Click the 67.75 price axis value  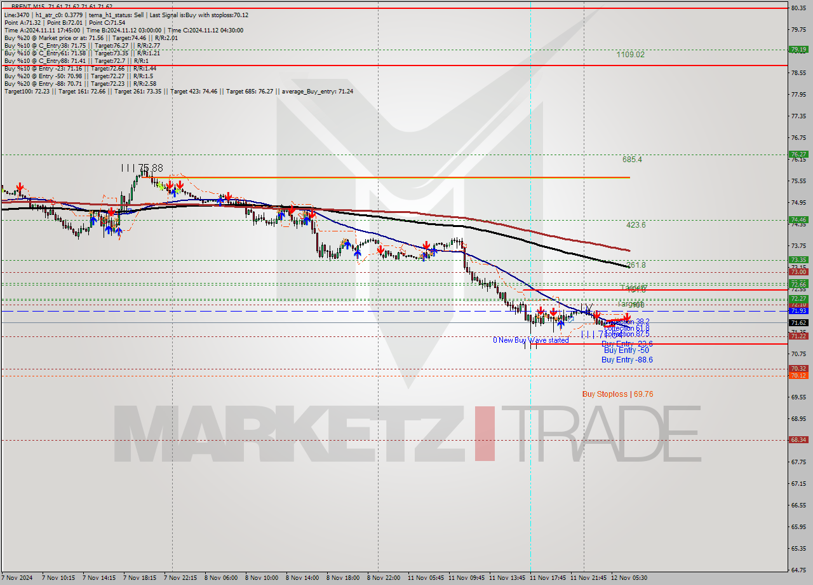[x=798, y=462]
